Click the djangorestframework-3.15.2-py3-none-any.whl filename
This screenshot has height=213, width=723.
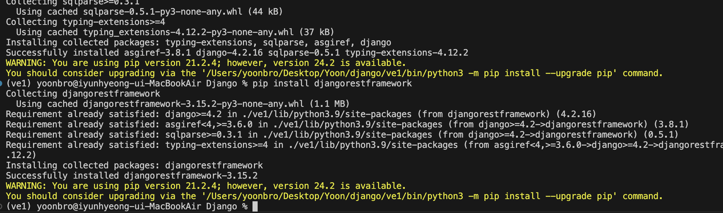click(193, 104)
